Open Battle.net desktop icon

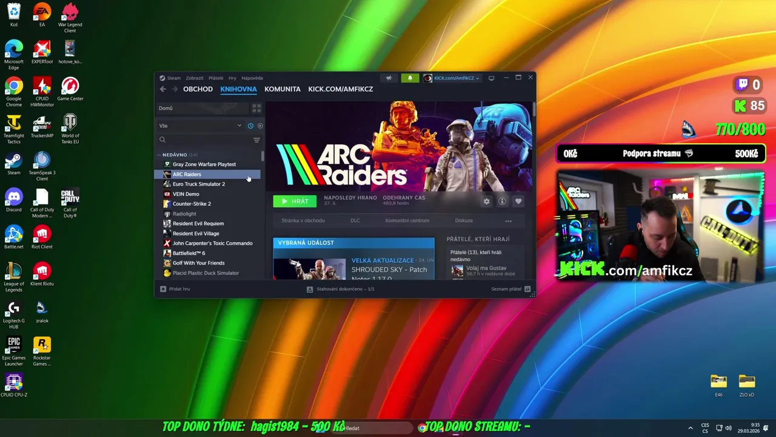point(14,238)
